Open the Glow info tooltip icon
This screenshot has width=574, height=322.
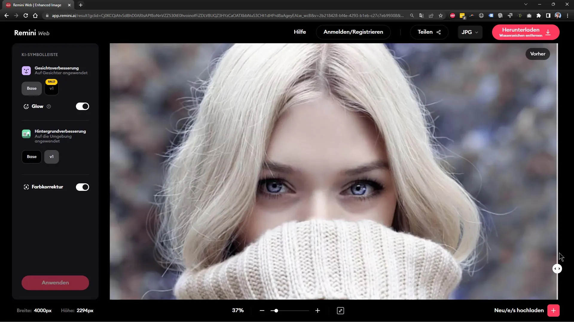[x=49, y=106]
